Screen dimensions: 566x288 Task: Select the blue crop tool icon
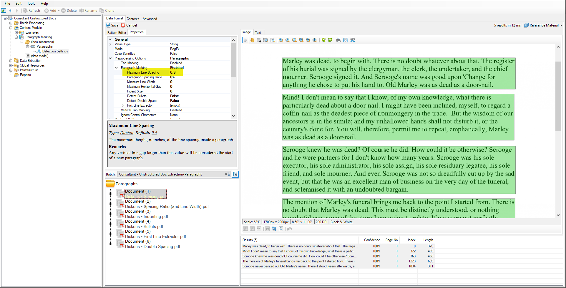point(274,229)
